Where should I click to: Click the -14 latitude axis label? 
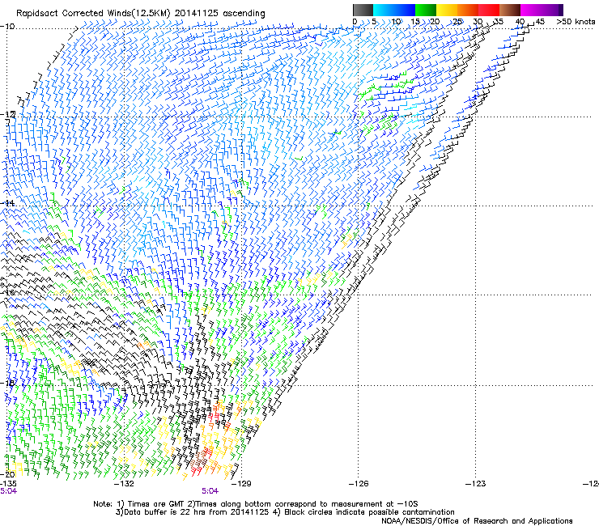(x=7, y=203)
